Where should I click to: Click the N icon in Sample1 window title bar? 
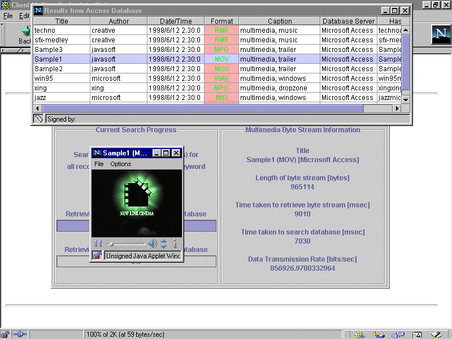[97, 153]
